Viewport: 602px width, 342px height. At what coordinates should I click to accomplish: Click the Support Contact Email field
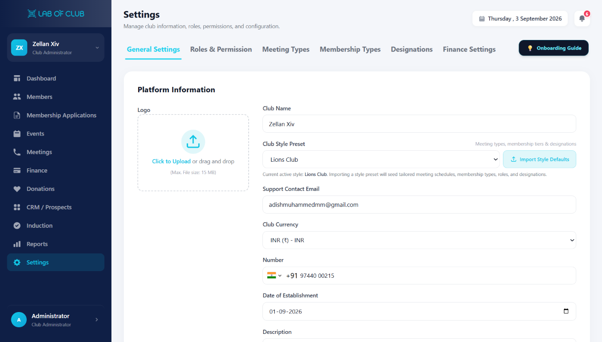click(419, 205)
